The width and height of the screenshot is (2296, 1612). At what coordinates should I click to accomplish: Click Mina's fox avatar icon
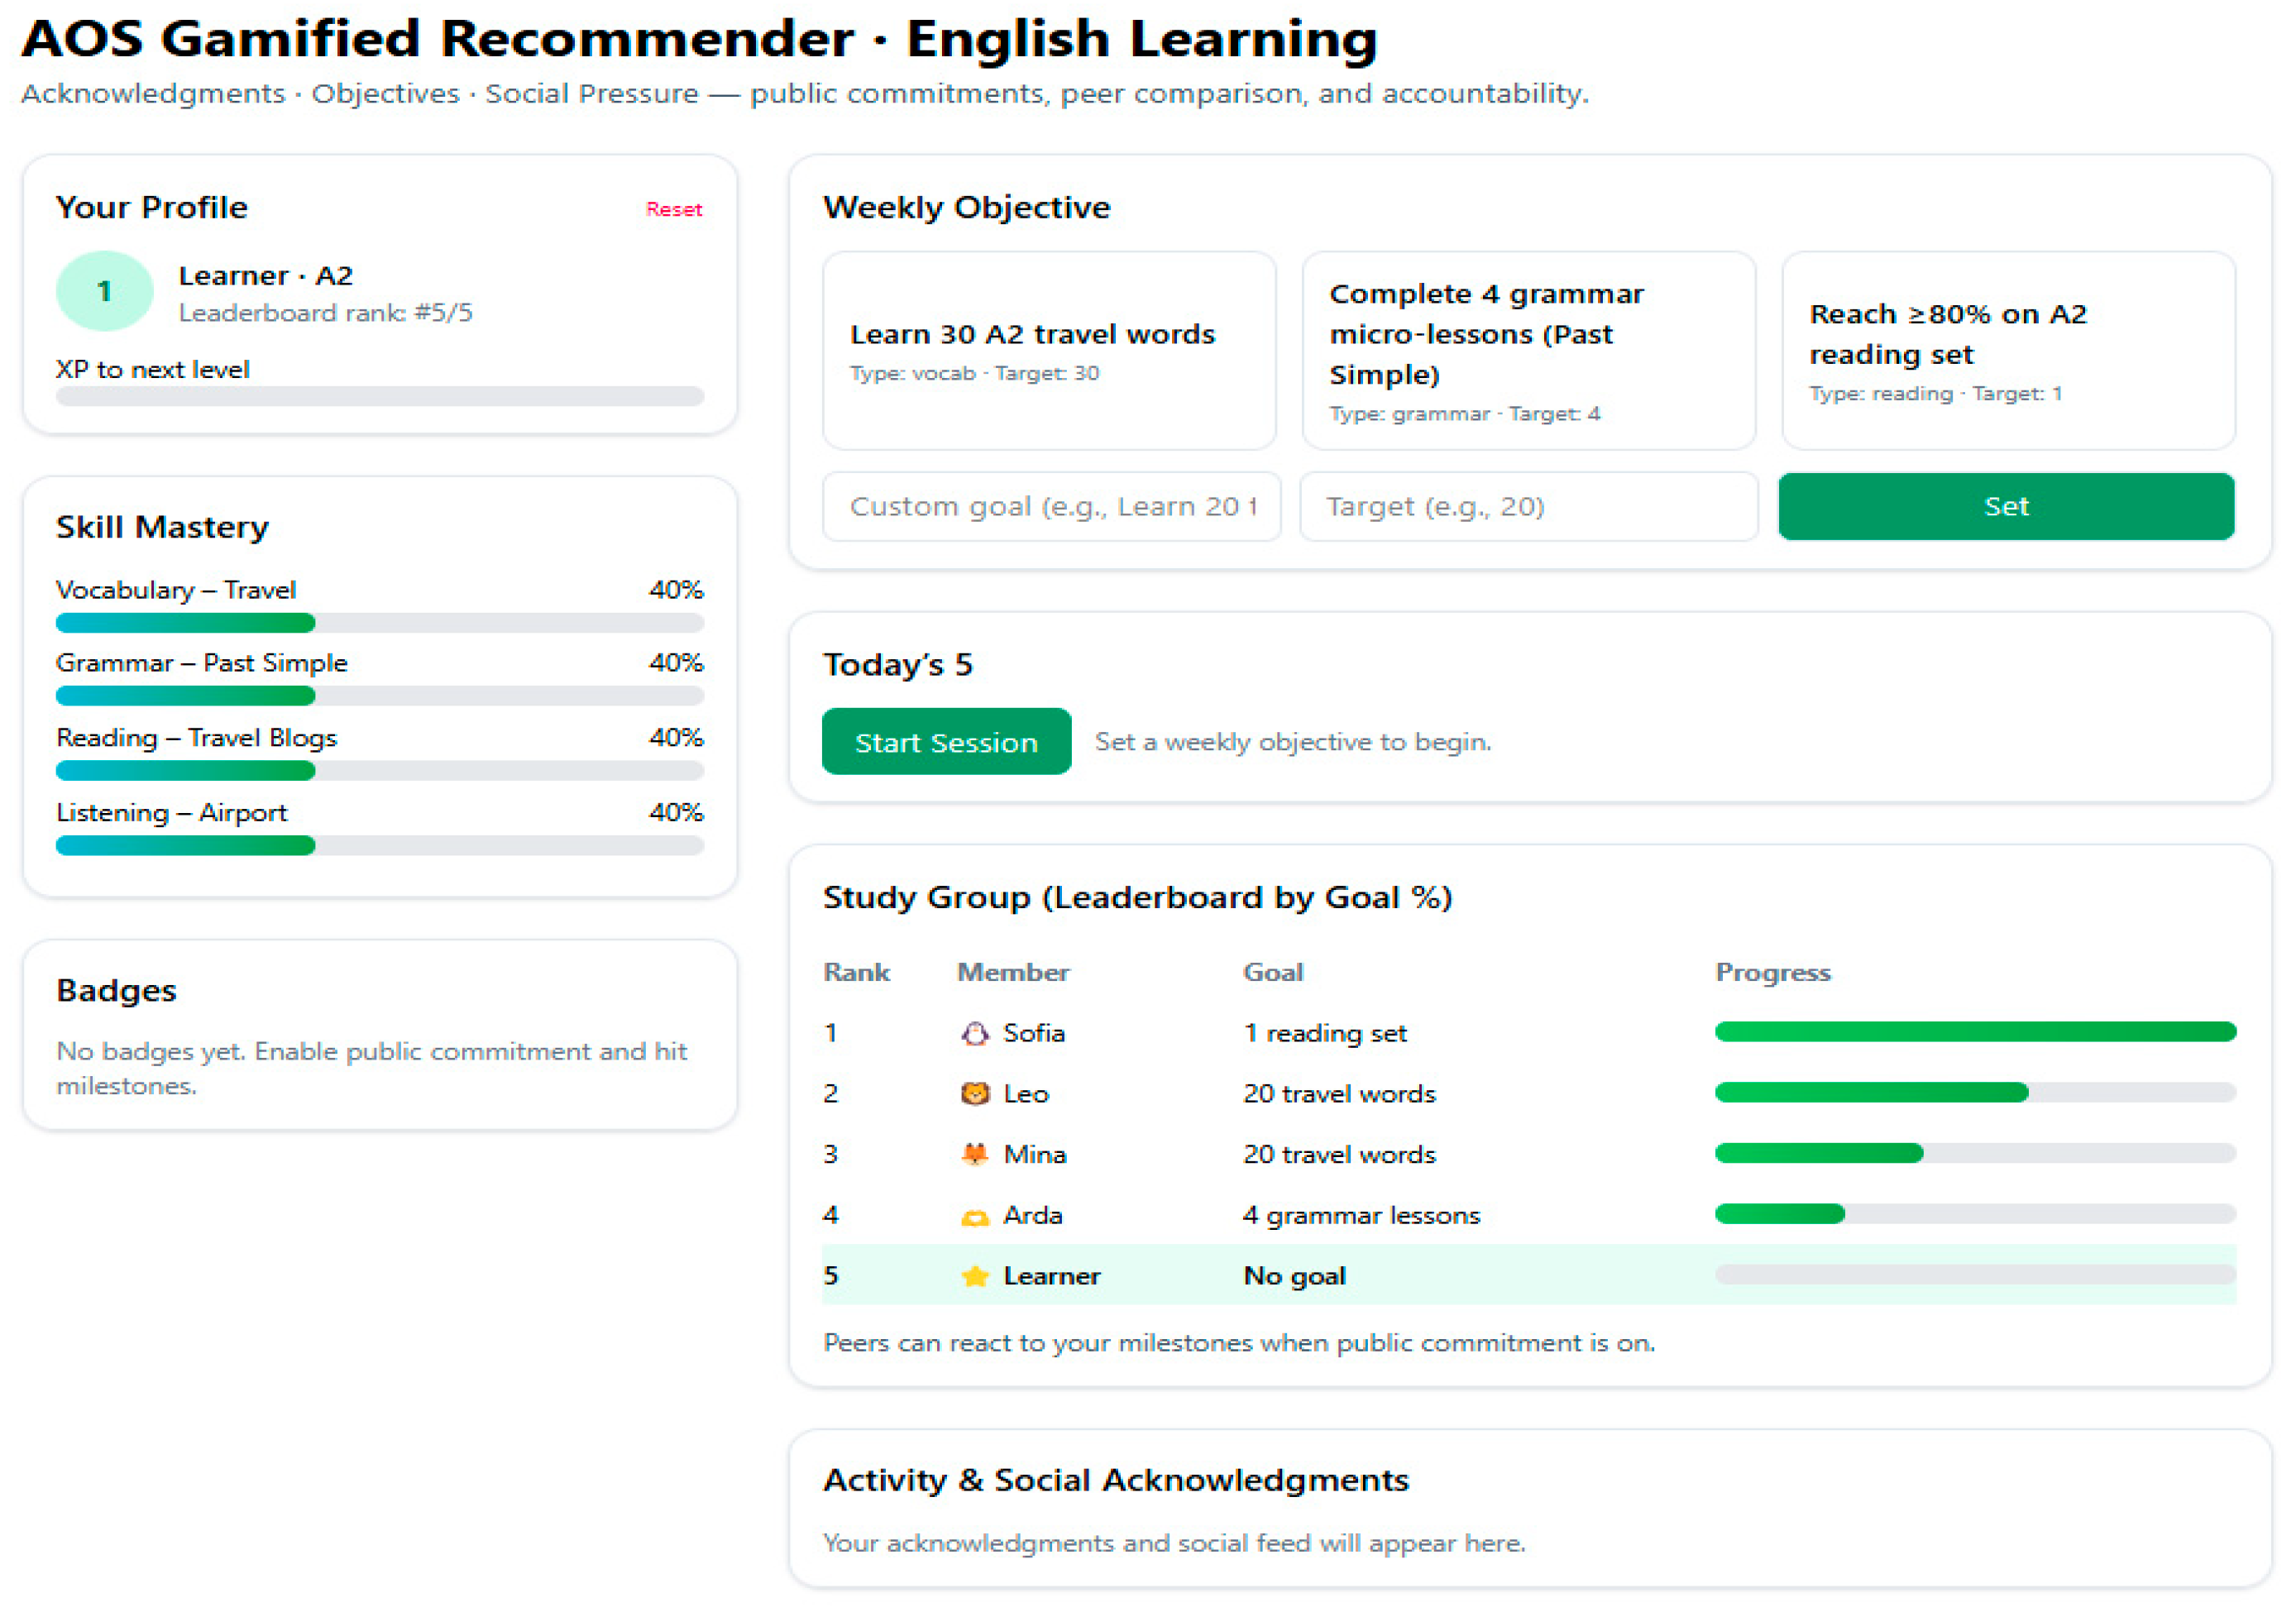(x=974, y=1154)
